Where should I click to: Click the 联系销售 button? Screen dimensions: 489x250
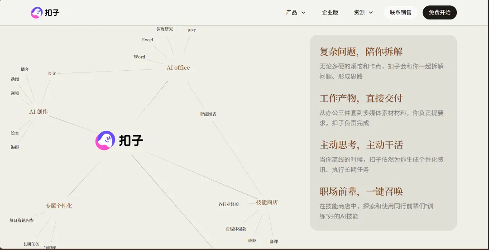coord(400,13)
